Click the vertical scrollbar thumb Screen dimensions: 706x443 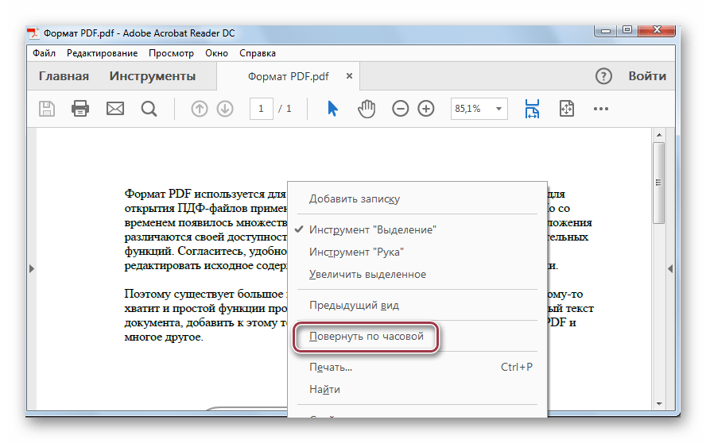659,183
